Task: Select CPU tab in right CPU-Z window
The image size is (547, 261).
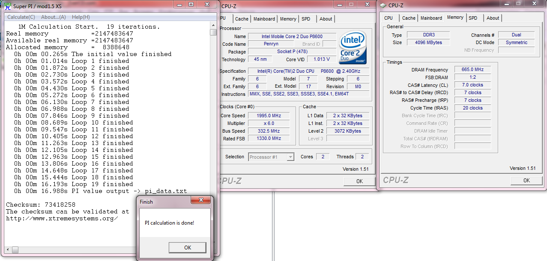Action: click(389, 18)
